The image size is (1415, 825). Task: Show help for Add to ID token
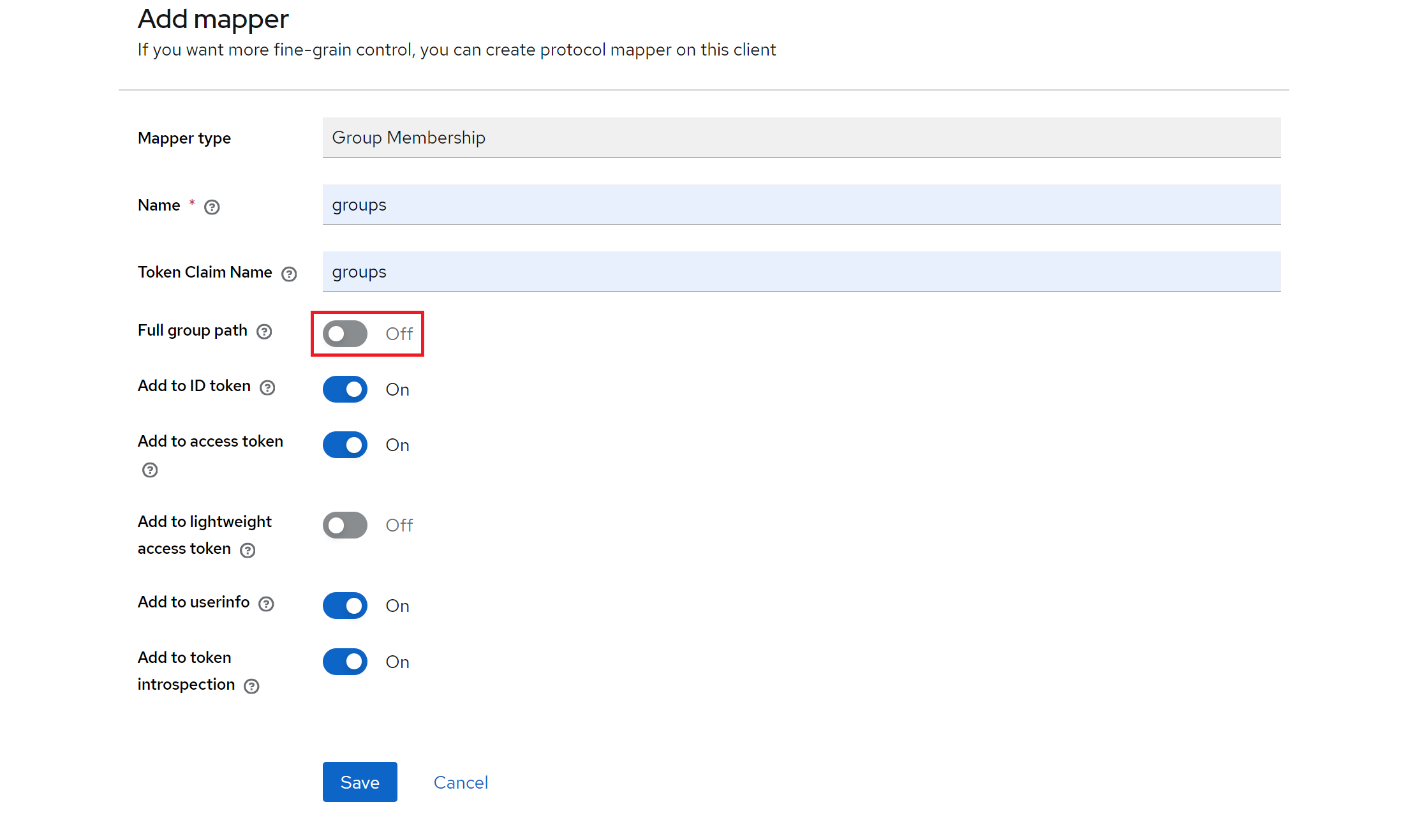point(267,388)
